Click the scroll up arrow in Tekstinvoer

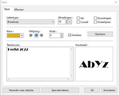click(x=71, y=49)
